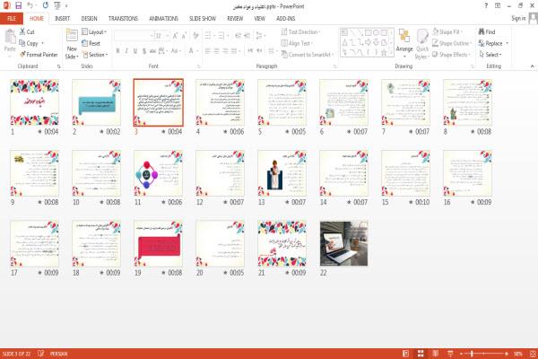Screen dimensions: 538x359
Task: Select slide 22 thumbnail with laptop photo
Action: pos(343,243)
